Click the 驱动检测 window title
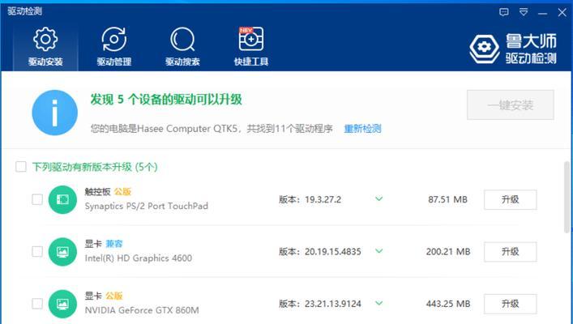Image resolution: width=573 pixels, height=324 pixels. (24, 11)
